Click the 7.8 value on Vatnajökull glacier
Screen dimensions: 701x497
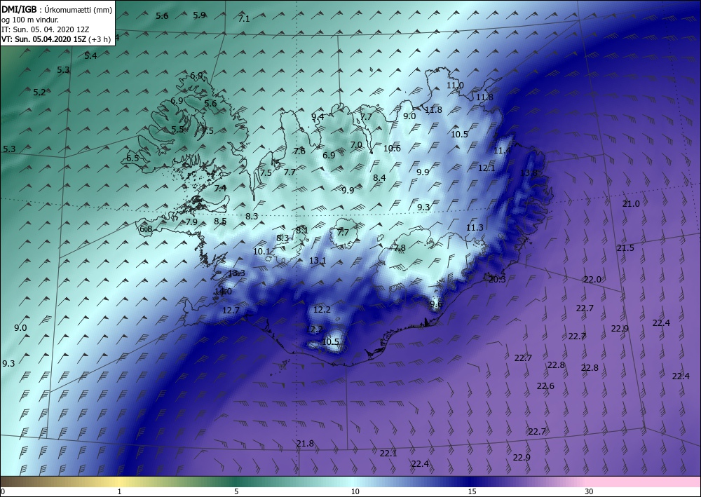[x=400, y=247]
